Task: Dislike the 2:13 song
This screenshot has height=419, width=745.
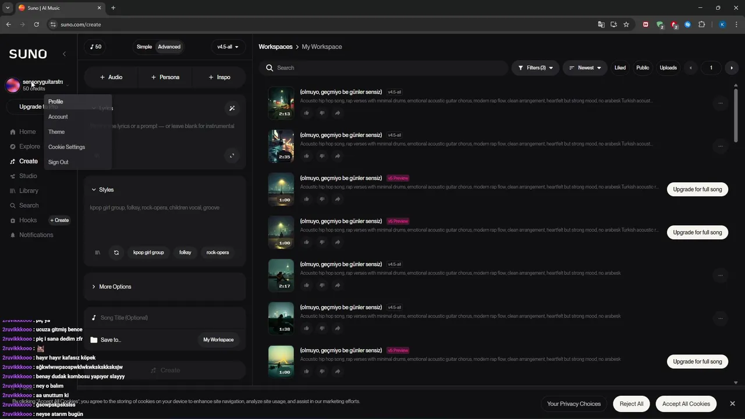Action: (322, 113)
